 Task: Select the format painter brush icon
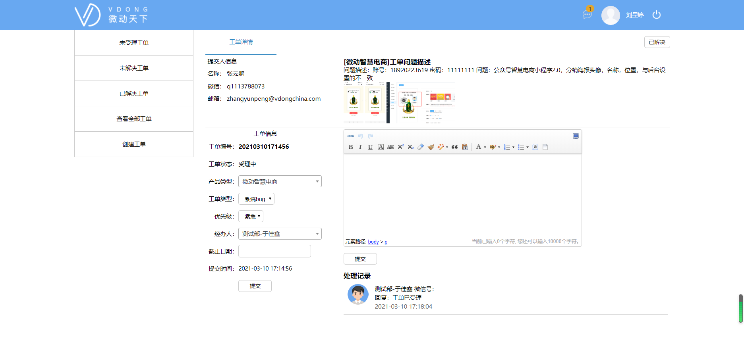click(431, 147)
